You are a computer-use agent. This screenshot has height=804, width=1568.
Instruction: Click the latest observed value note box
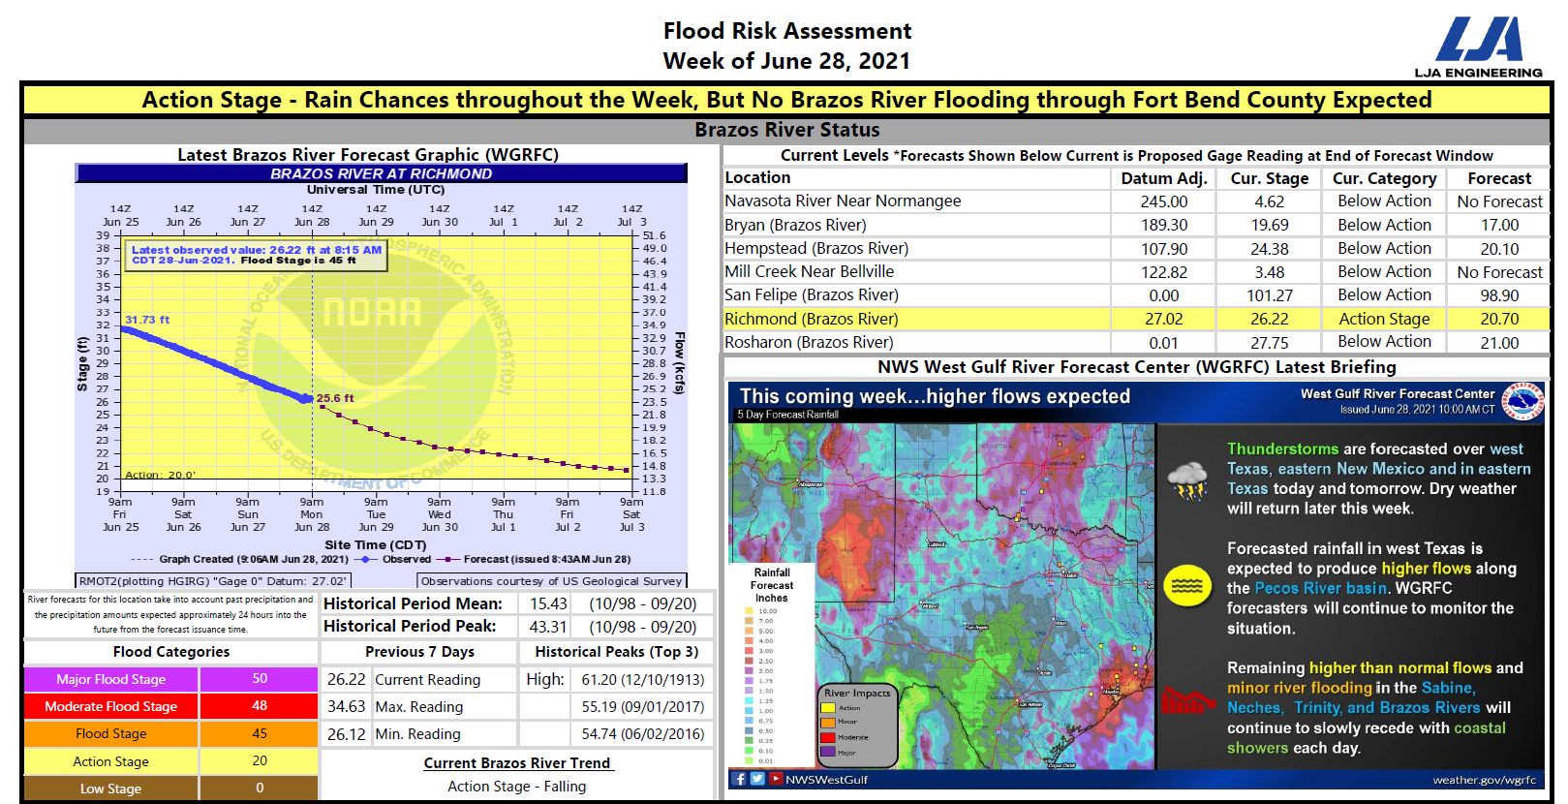pos(257,255)
